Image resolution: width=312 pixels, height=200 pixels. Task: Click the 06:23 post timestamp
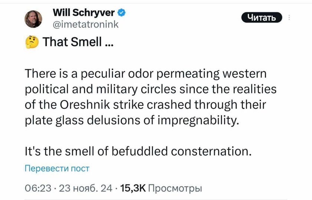[37, 189]
